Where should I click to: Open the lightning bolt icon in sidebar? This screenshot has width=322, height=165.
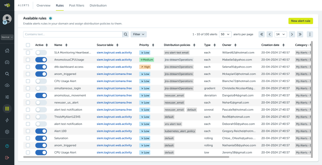[7, 120]
